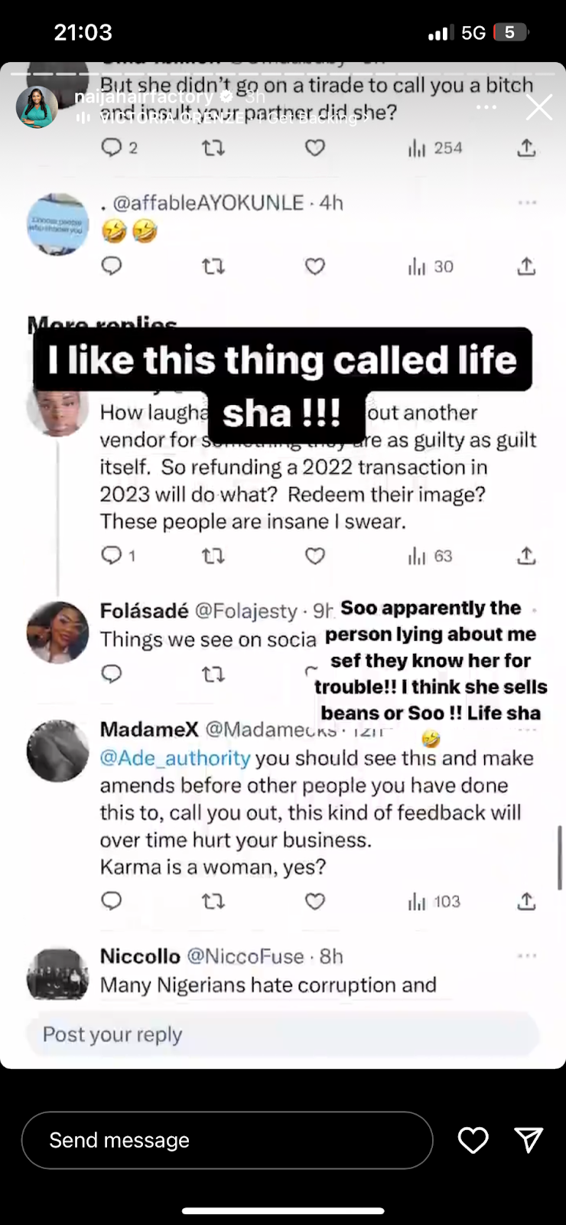Image resolution: width=566 pixels, height=1225 pixels.
Task: Open more options on affableAYOKUNLE tweet
Action: tap(527, 203)
